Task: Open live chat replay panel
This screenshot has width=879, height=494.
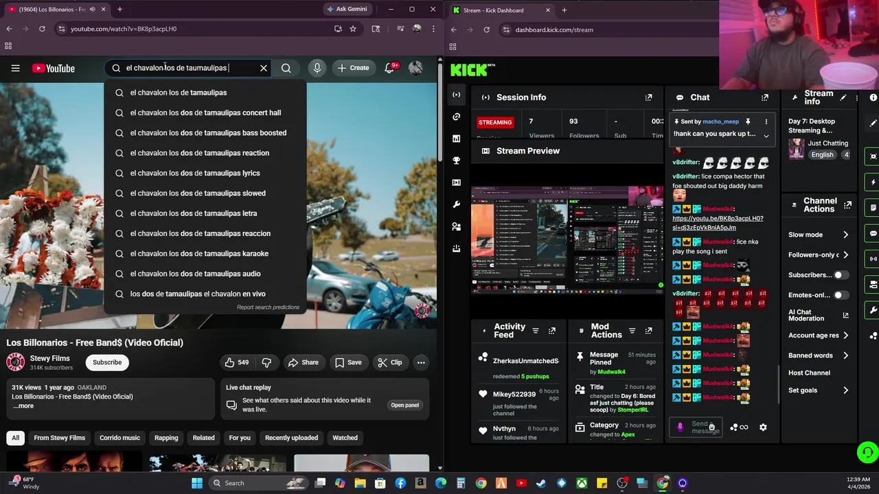Action: coord(404,405)
